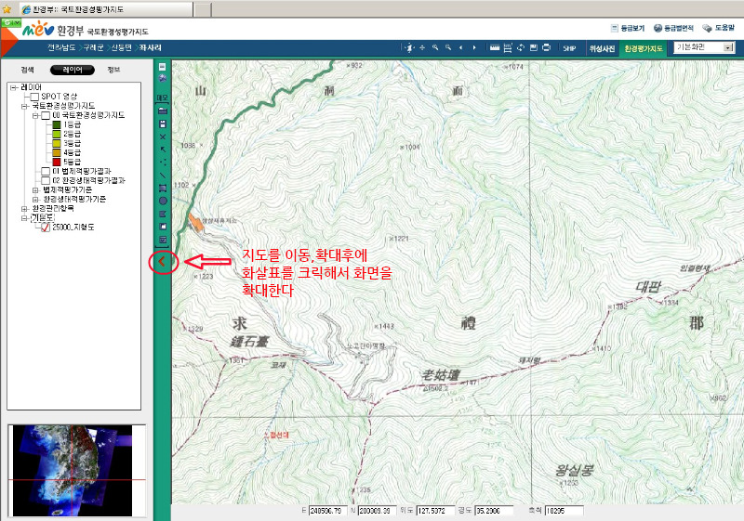Image resolution: width=744 pixels, height=521 pixels.
Task: Expand the 환경관리항목 tree node
Action: 24,209
